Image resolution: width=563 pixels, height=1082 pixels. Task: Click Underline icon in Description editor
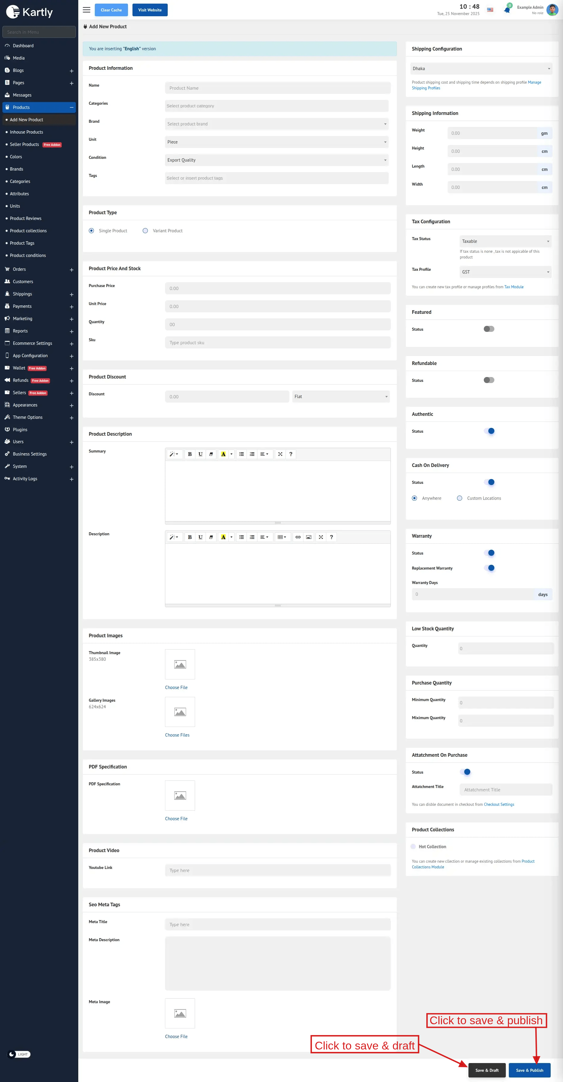[x=201, y=537]
